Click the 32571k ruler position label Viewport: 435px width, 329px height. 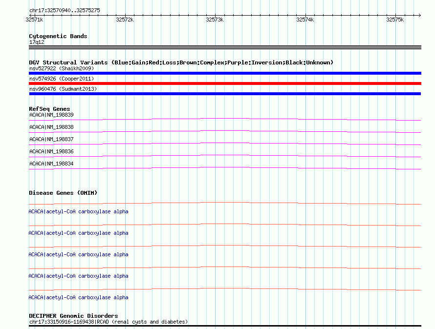tap(35, 20)
